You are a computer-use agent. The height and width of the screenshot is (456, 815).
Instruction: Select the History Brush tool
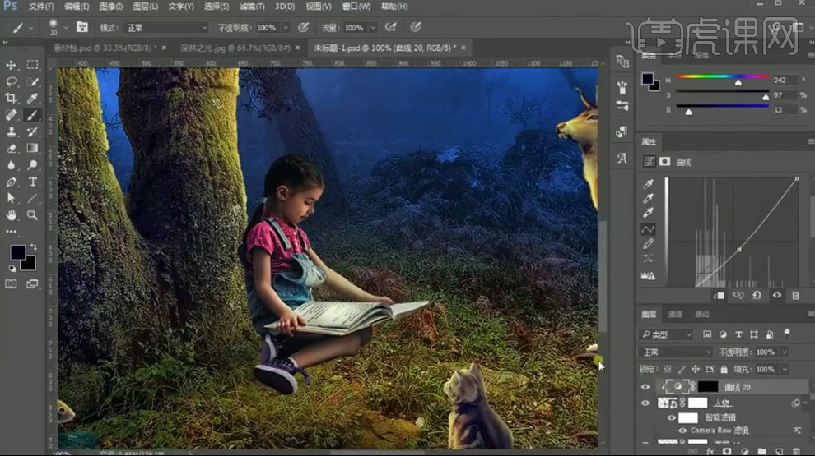tap(33, 131)
